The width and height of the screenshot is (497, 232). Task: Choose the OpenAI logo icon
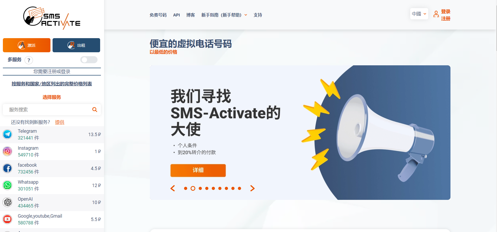click(x=7, y=202)
